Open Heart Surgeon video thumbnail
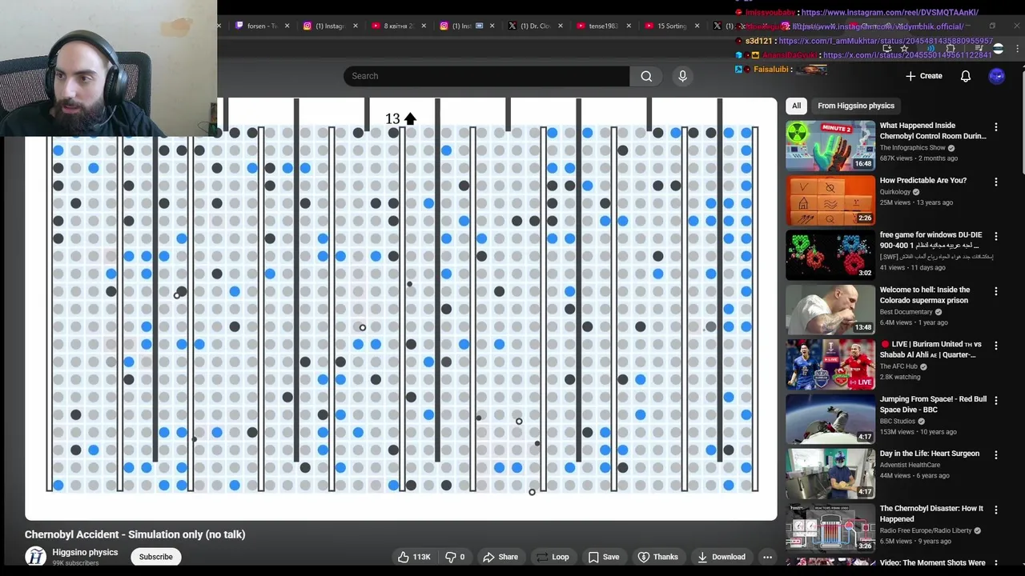1025x576 pixels. 830,473
